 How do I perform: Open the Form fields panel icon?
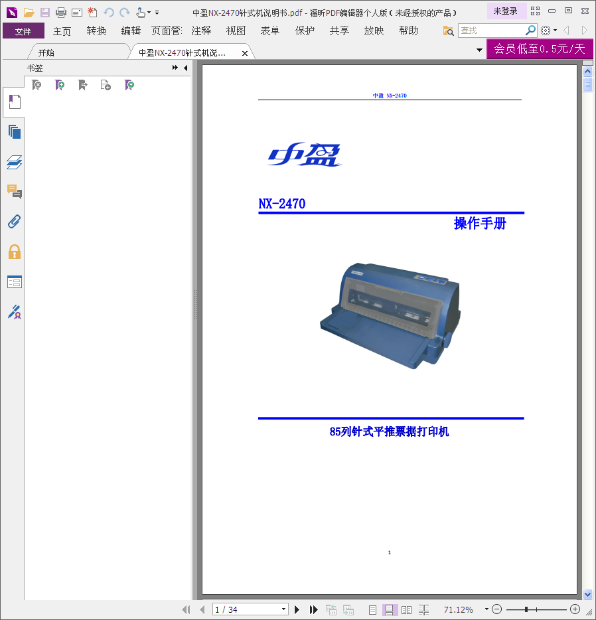click(14, 282)
